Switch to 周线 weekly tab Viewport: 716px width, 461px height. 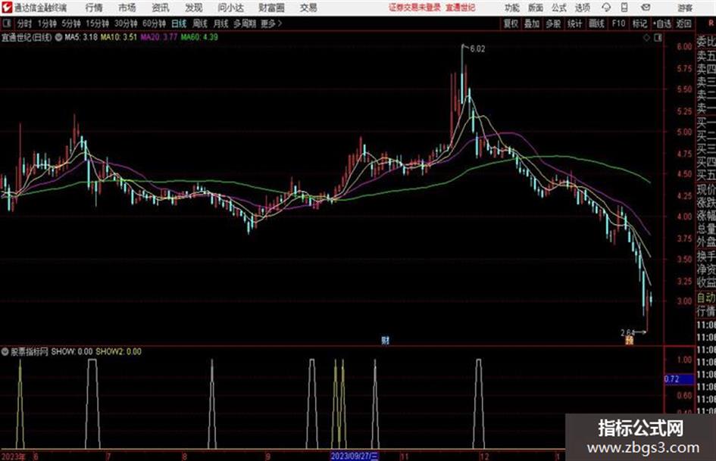[200, 23]
